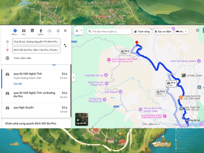
Task: Toggle the Trạm xăng filter chip
Action: 142,32
